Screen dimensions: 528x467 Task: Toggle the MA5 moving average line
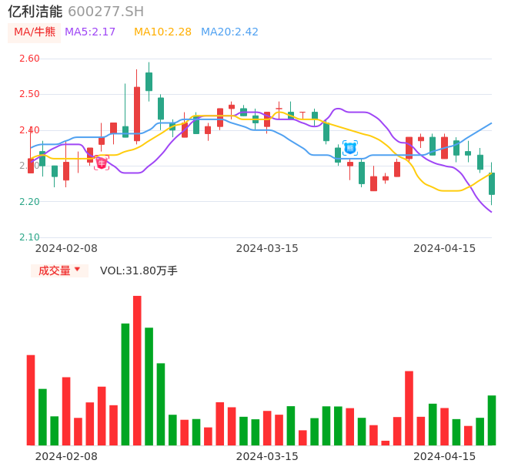pyautogui.click(x=90, y=32)
